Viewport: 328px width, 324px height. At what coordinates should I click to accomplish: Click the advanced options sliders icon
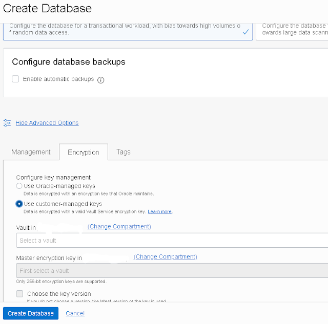(x=7, y=123)
